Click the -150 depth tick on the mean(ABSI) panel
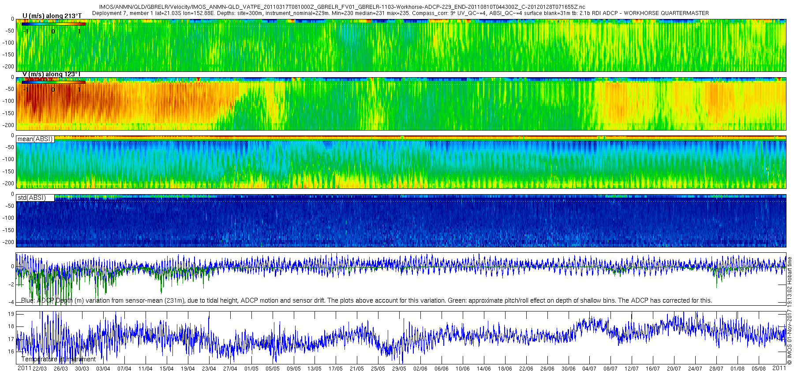The height and width of the screenshot is (375, 794). pyautogui.click(x=9, y=172)
